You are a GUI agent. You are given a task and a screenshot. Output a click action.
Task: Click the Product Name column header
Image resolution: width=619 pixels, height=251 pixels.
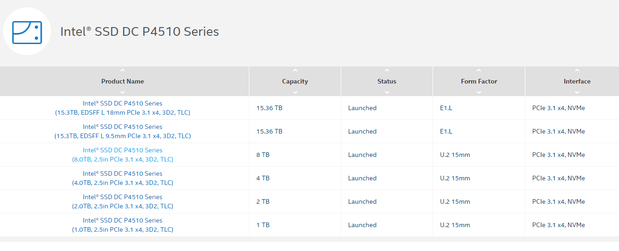pos(123,81)
